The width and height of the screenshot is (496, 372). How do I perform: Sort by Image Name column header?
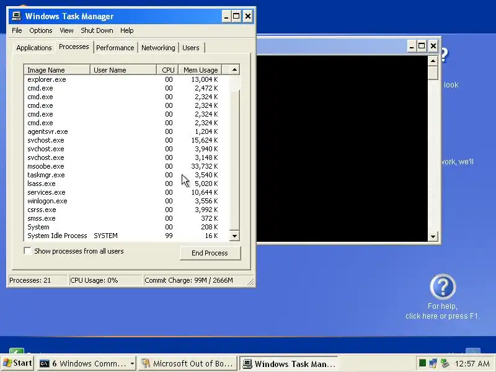click(x=57, y=70)
